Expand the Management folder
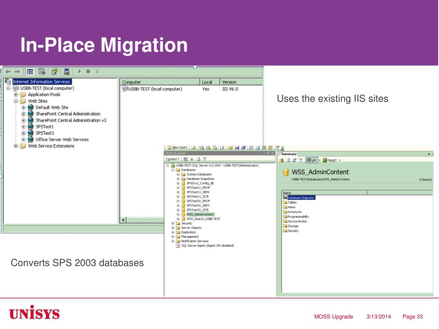Image resolution: width=439 pixels, height=329 pixels. click(173, 236)
